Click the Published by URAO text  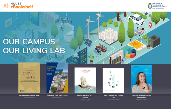coord(142,100)
